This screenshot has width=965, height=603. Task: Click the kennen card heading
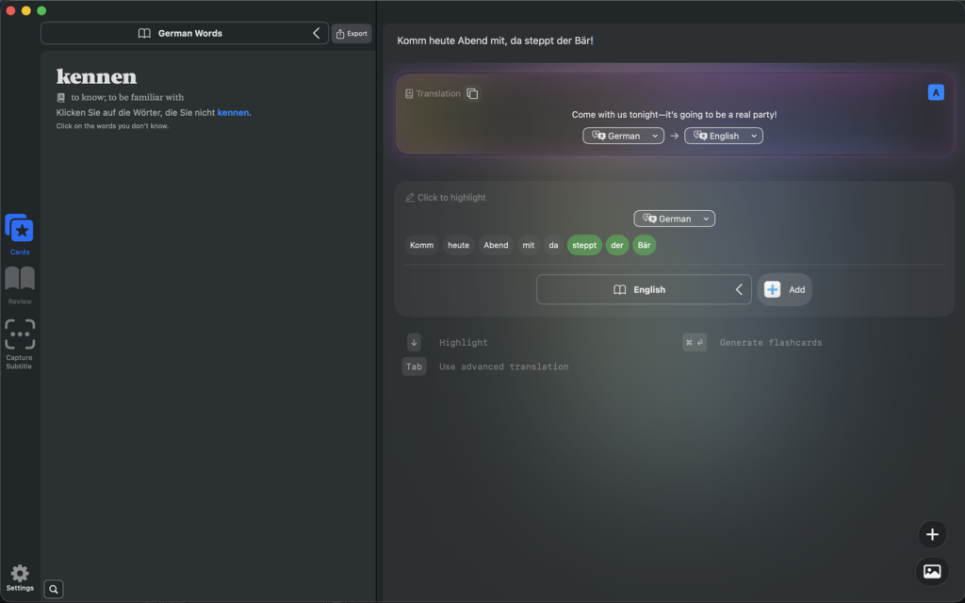click(x=97, y=77)
